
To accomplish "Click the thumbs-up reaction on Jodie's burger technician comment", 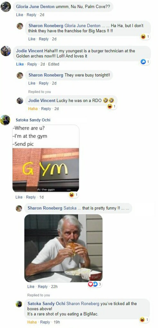I will click(145, 62).
